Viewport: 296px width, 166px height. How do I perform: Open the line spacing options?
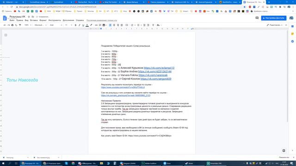(127, 25)
